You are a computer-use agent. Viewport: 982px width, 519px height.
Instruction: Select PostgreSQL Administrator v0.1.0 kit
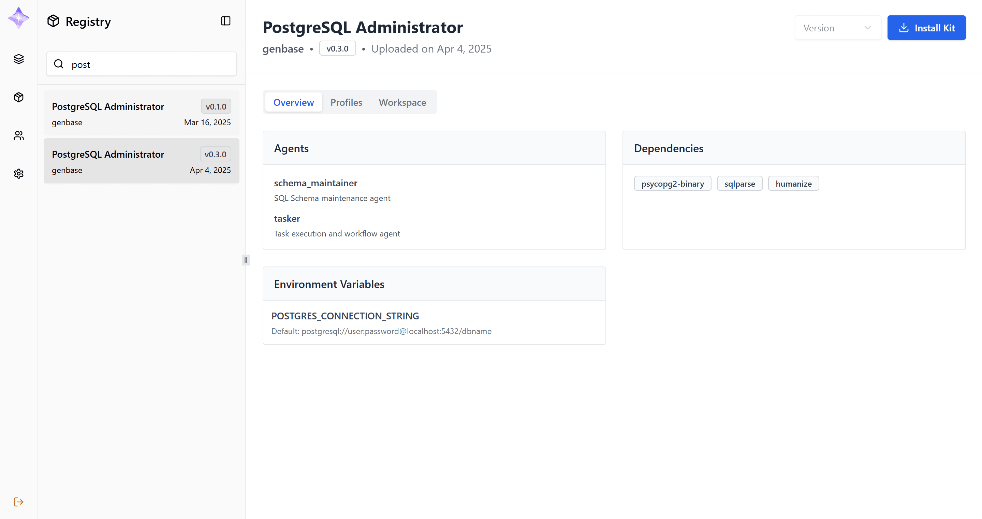point(142,113)
